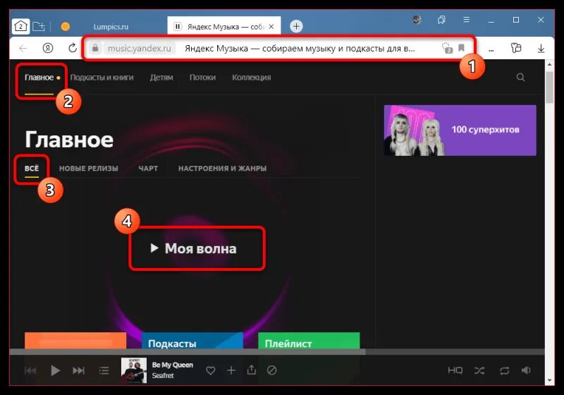This screenshot has width=564, height=395.
Task: Share the current track
Action: pos(252,370)
